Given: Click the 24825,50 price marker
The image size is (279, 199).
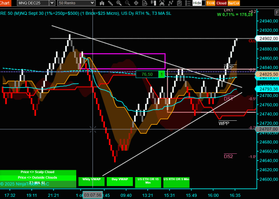Looking at the screenshot, I should (x=267, y=74).
